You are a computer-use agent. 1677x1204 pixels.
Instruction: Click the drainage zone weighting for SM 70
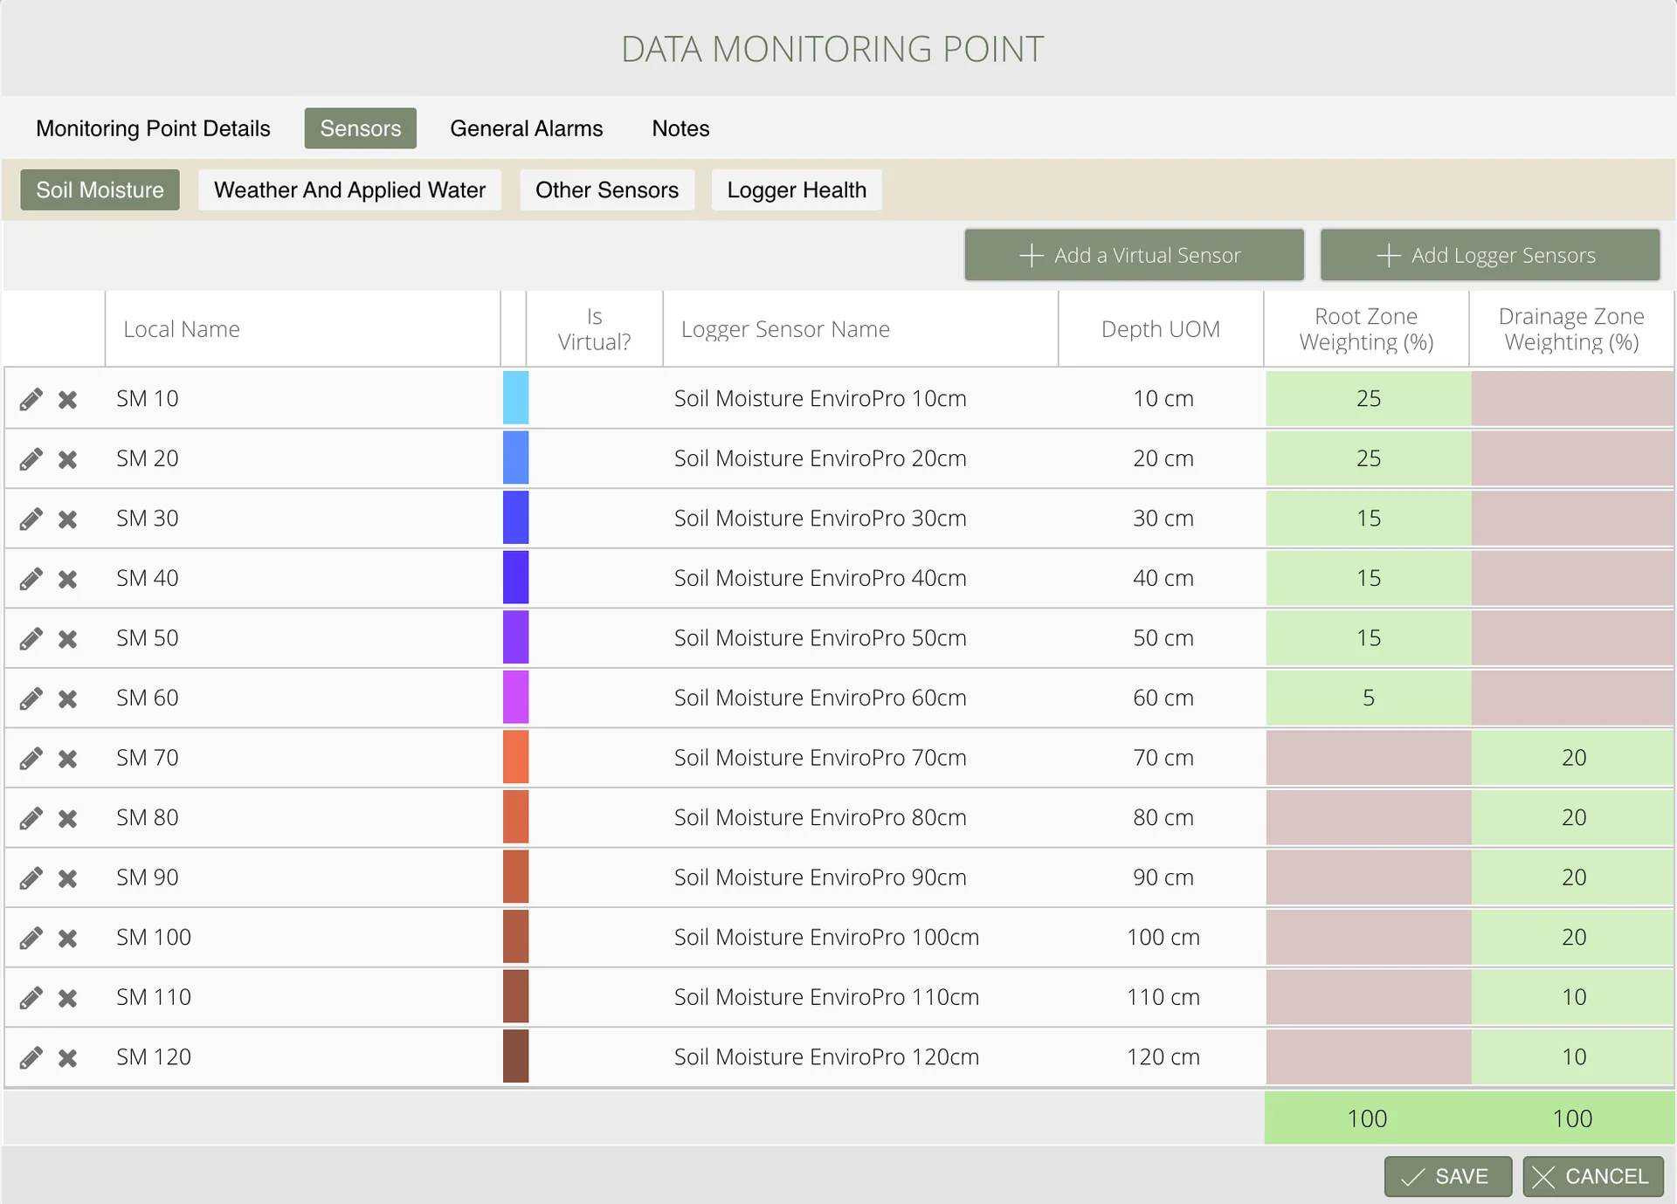point(1573,757)
